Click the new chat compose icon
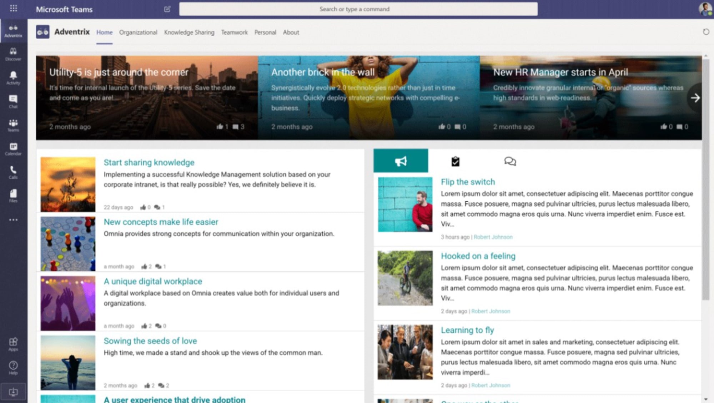714x403 pixels. point(167,9)
